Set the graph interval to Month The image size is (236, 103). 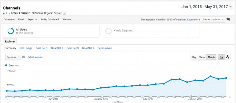[x=211, y=57]
